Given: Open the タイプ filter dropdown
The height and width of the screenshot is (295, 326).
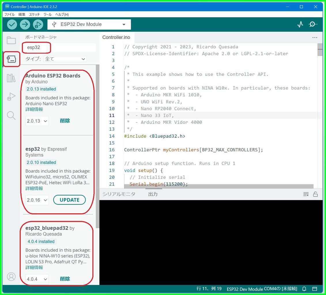Looking at the screenshot, I should 65,59.
